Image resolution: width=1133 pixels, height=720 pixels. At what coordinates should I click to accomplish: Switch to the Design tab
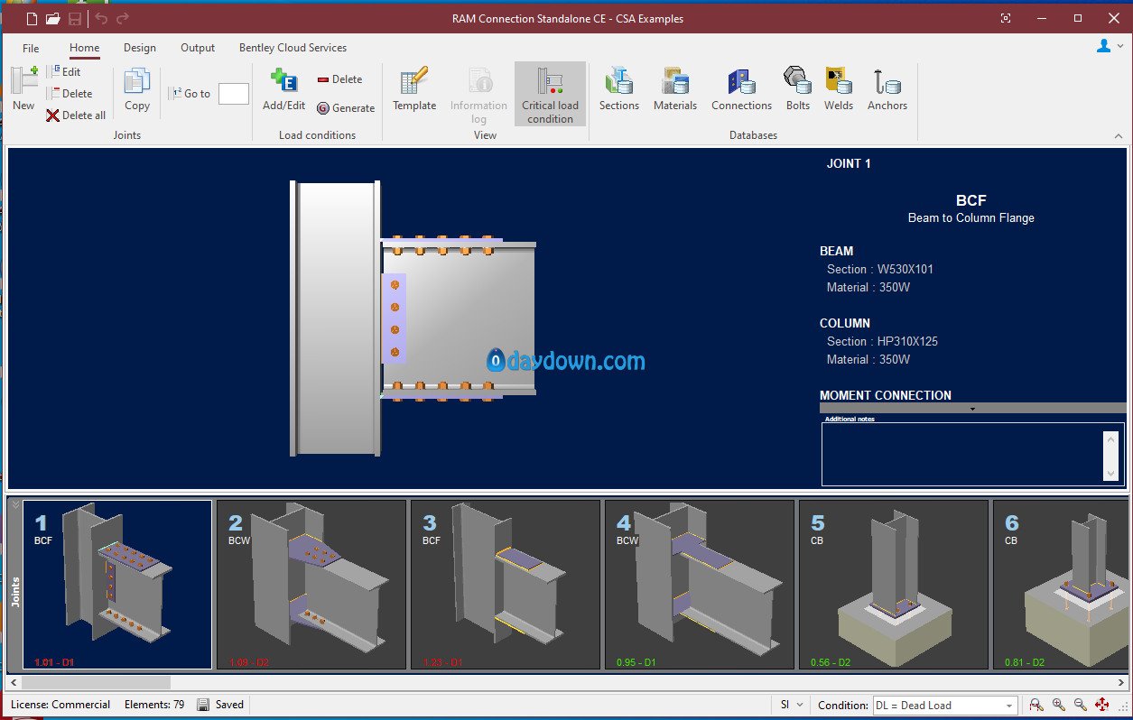click(139, 48)
